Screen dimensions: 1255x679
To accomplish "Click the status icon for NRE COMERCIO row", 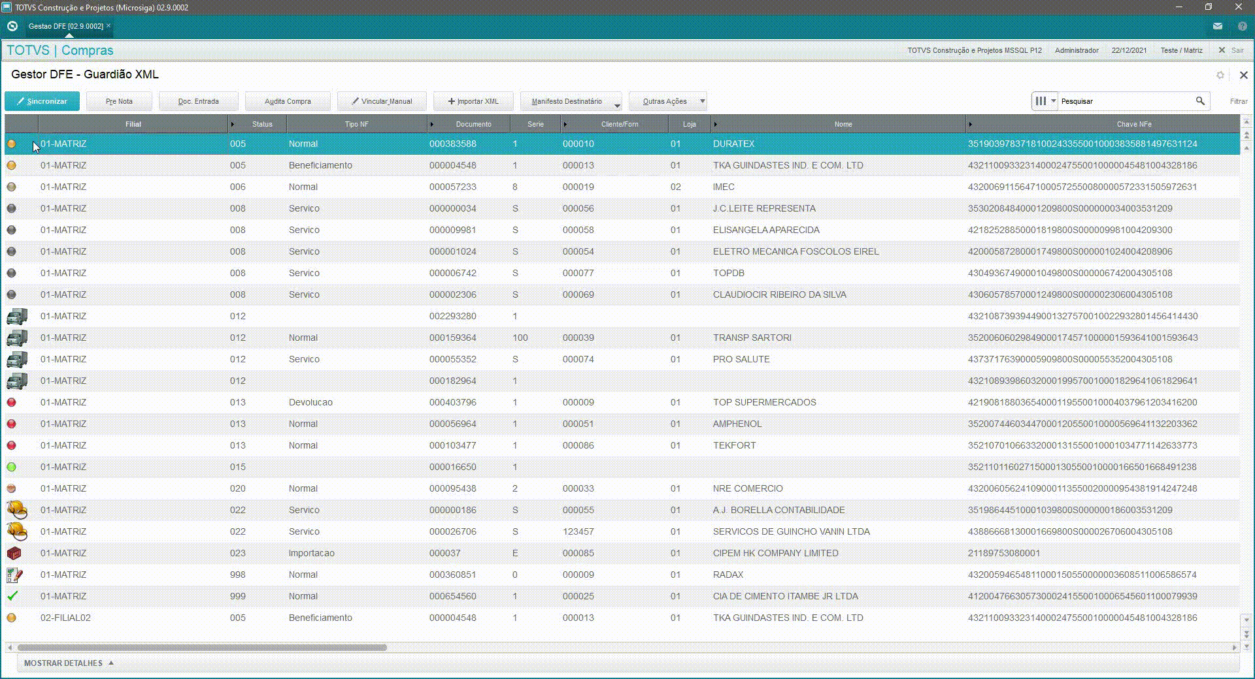I will click(11, 488).
